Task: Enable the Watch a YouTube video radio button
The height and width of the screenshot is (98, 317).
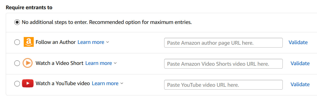Action: tap(17, 84)
